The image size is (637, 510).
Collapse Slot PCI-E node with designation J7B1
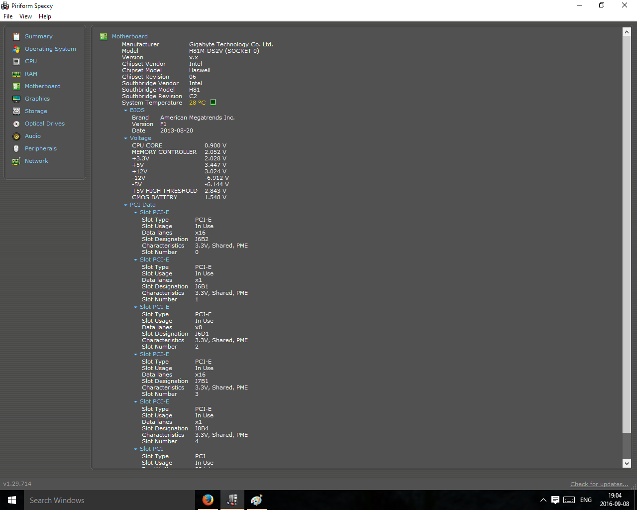tap(135, 355)
